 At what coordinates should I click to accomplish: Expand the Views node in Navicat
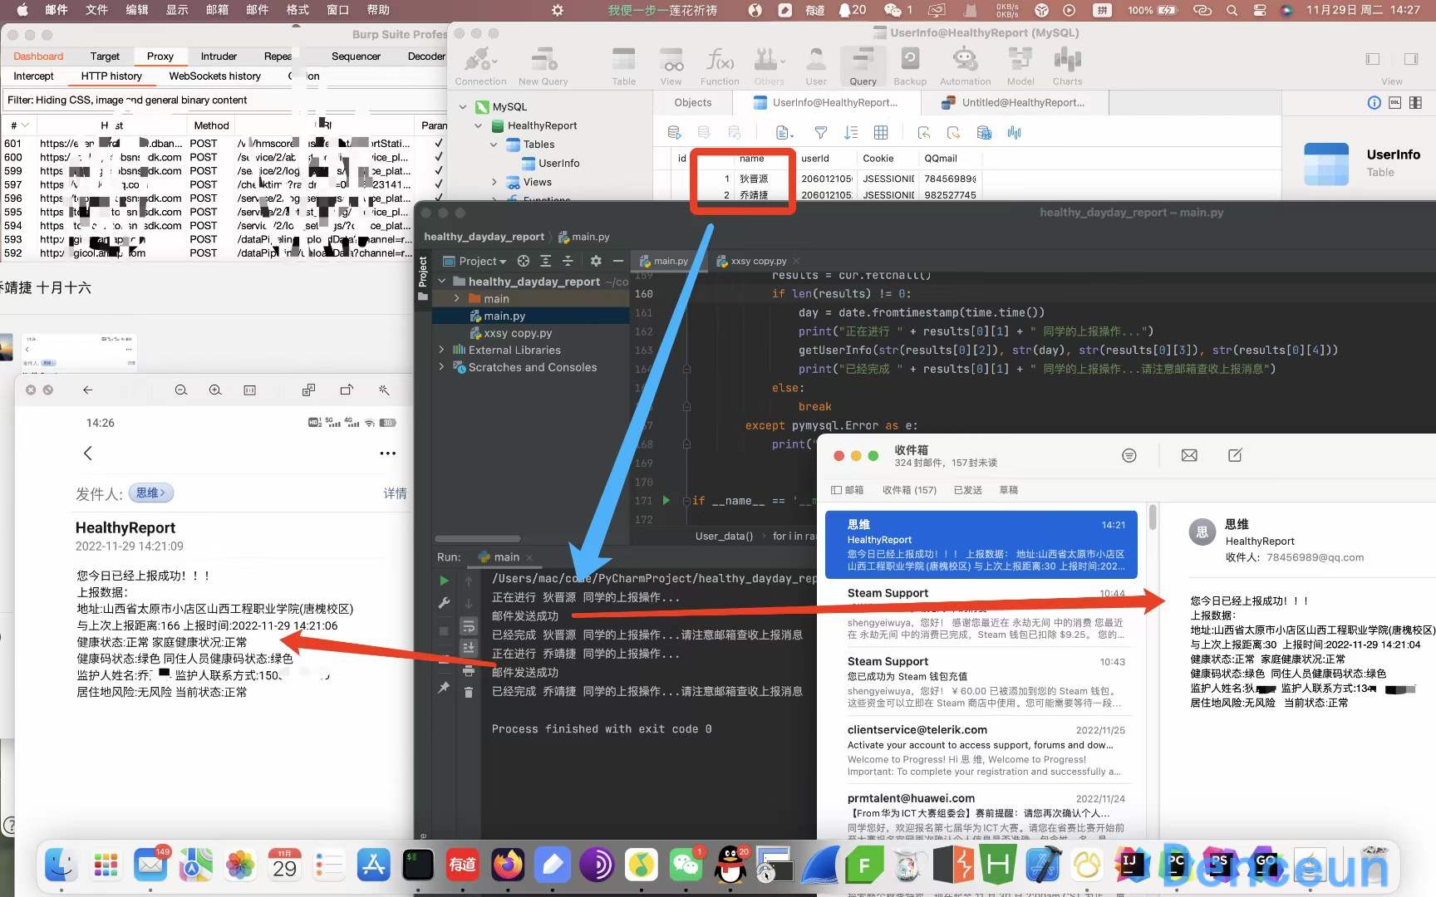click(x=494, y=182)
